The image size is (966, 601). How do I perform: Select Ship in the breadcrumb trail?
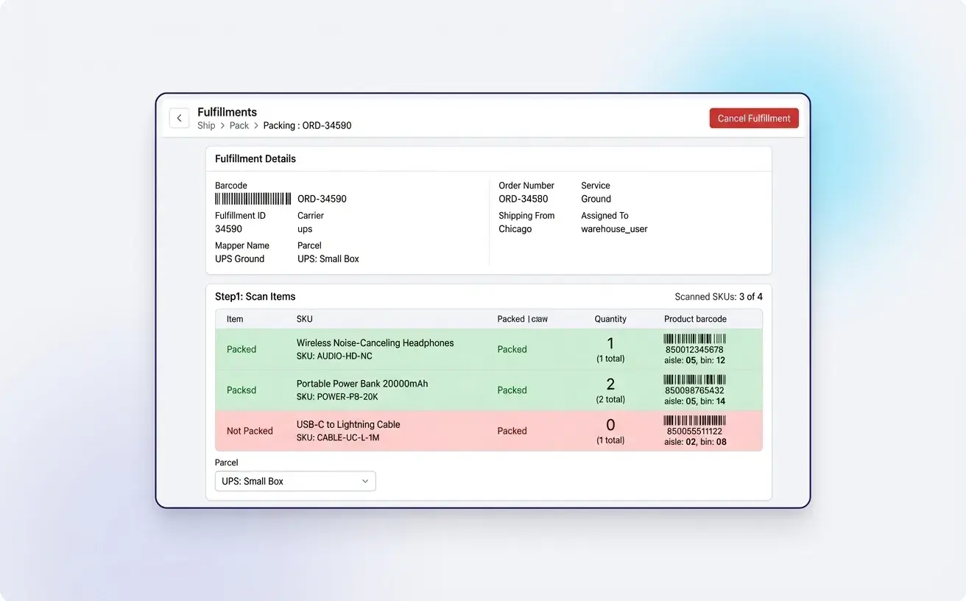(205, 125)
